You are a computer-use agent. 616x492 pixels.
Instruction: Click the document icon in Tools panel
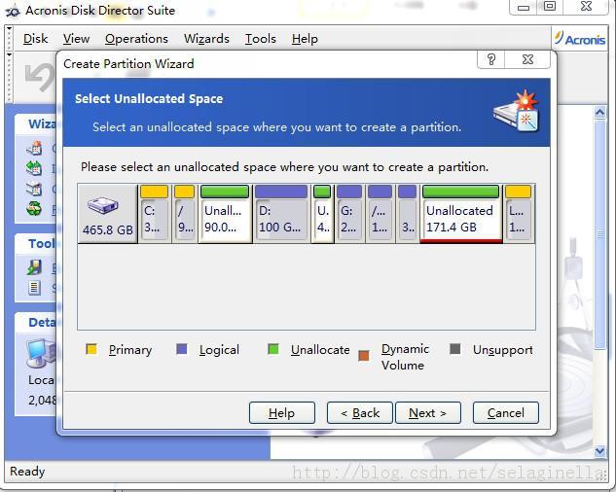coord(34,288)
